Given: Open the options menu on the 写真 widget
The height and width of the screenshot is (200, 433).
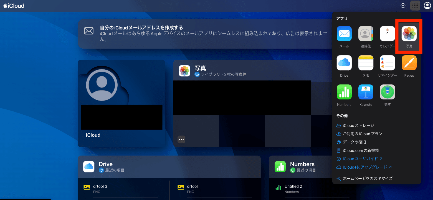Looking at the screenshot, I should pyautogui.click(x=181, y=139).
